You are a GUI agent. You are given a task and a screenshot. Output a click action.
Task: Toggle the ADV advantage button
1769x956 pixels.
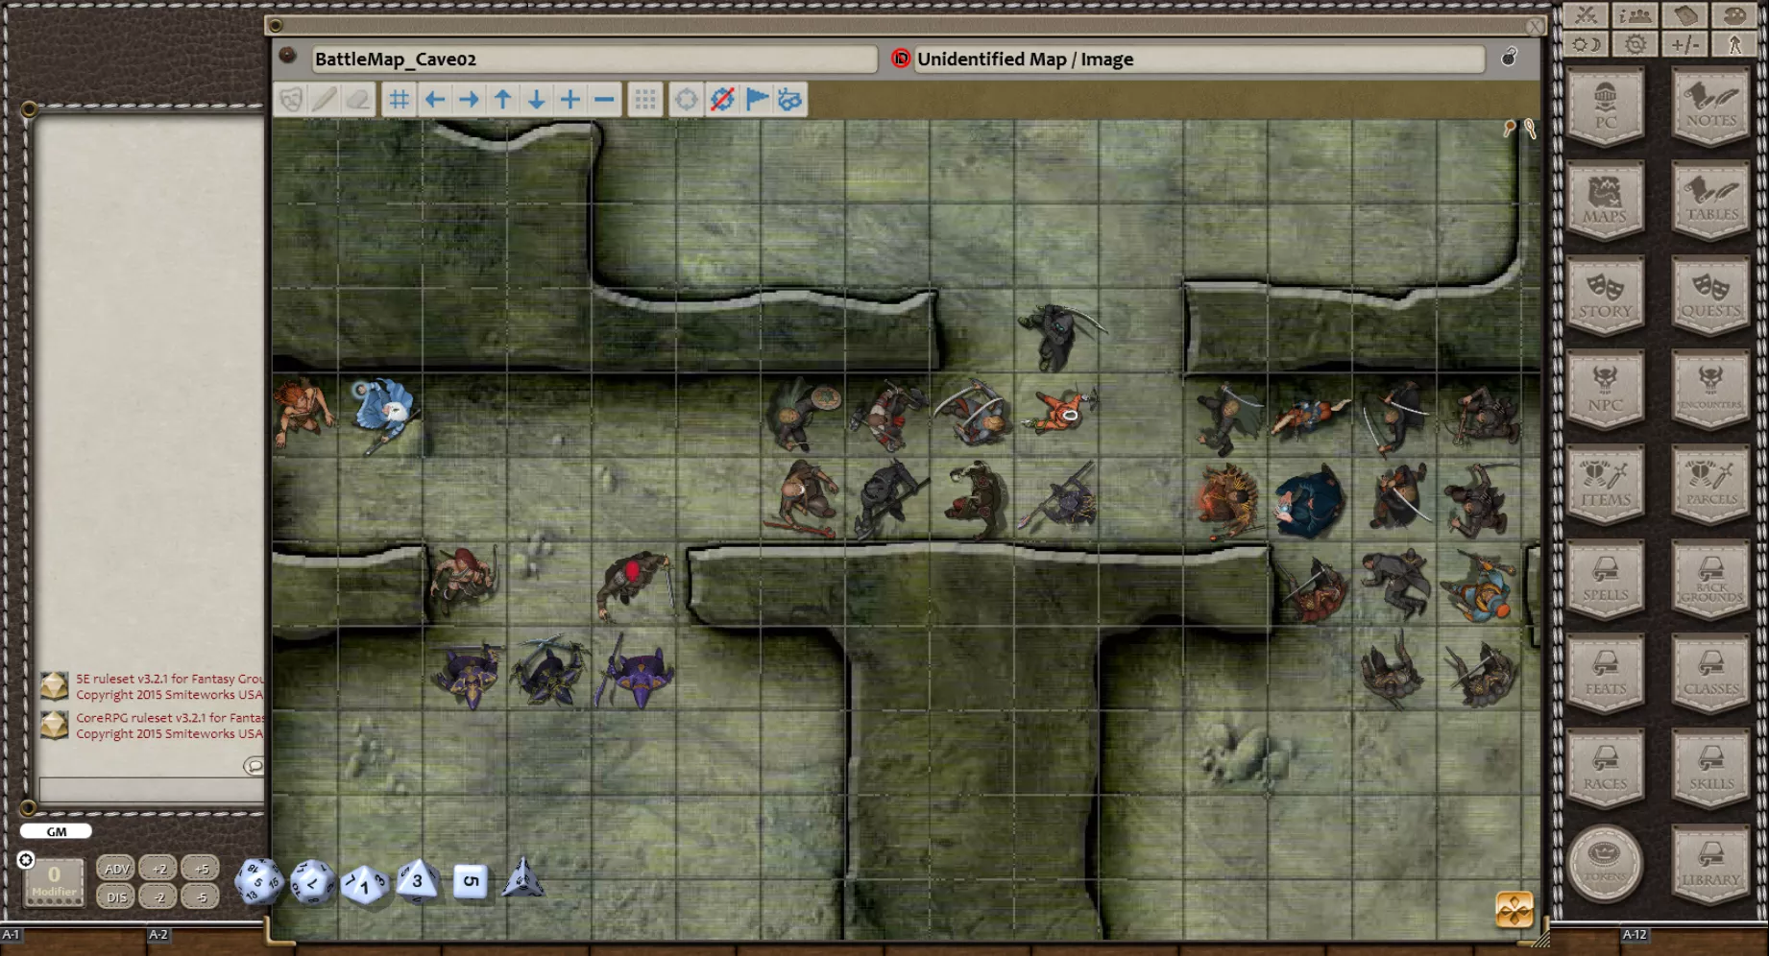[x=116, y=869]
